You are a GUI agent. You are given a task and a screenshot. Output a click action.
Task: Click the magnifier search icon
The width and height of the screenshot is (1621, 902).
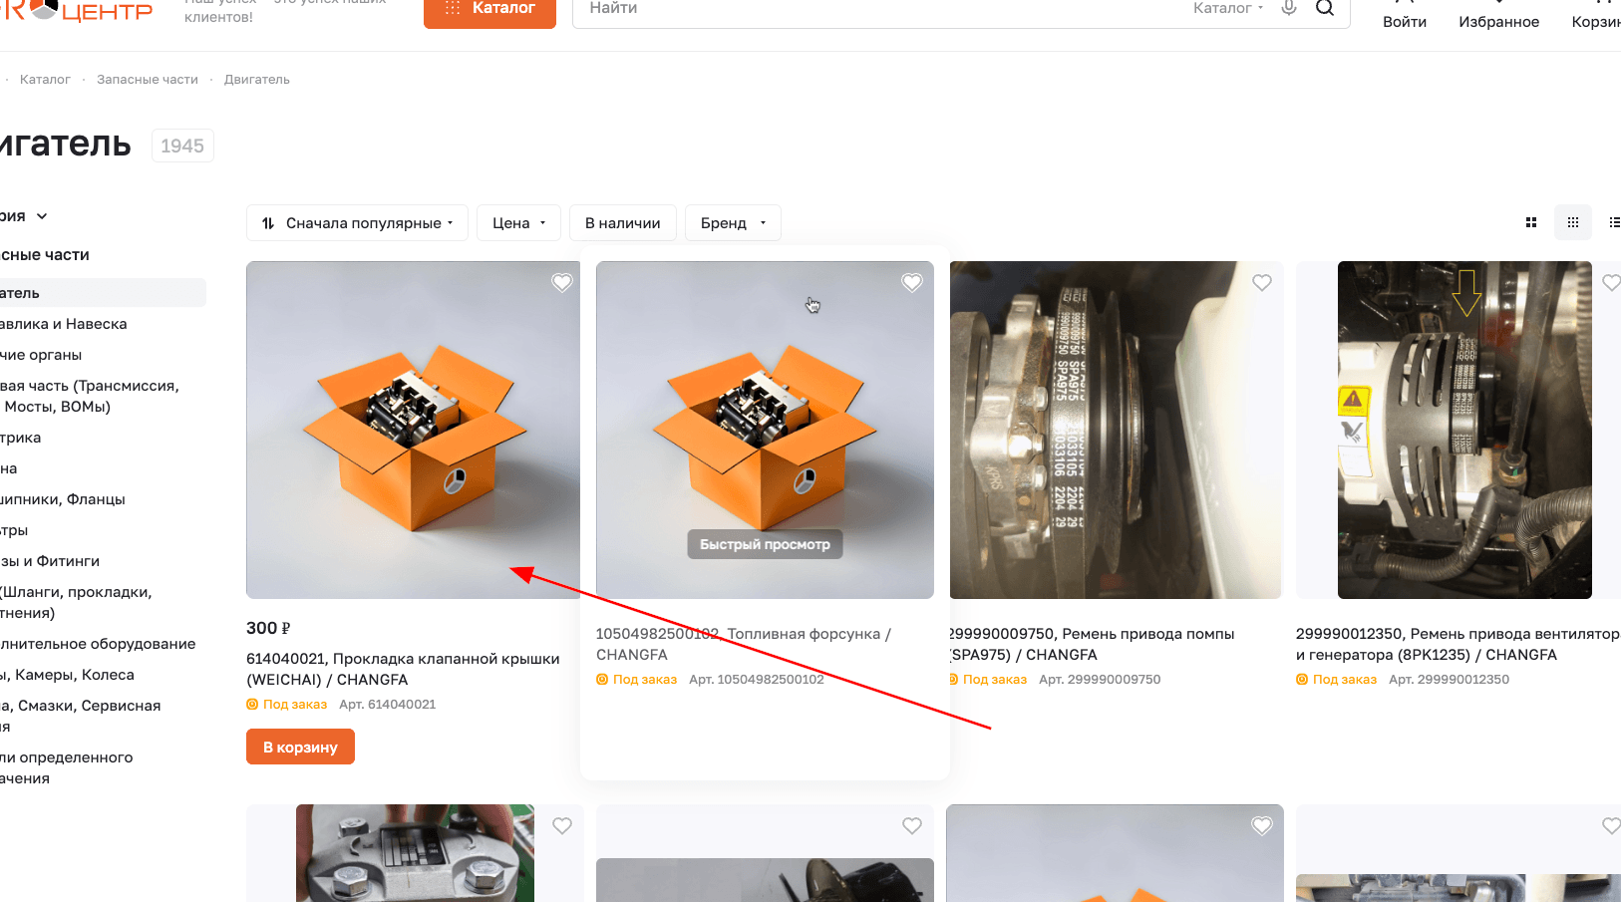pos(1325,8)
